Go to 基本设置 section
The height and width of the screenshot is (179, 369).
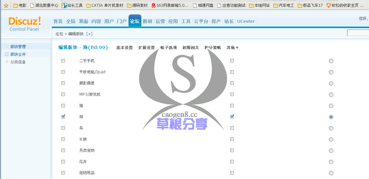pyautogui.click(x=124, y=48)
